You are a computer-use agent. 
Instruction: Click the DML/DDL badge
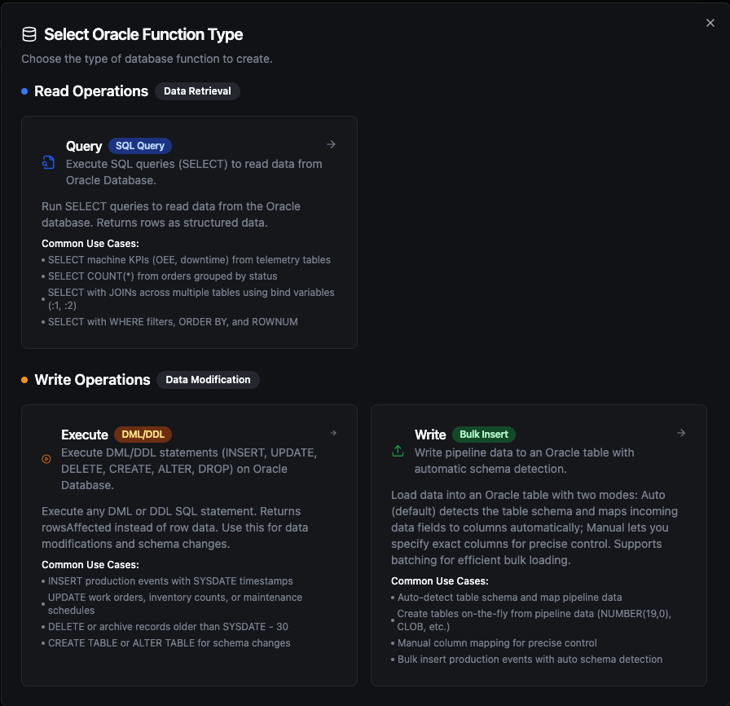[143, 435]
